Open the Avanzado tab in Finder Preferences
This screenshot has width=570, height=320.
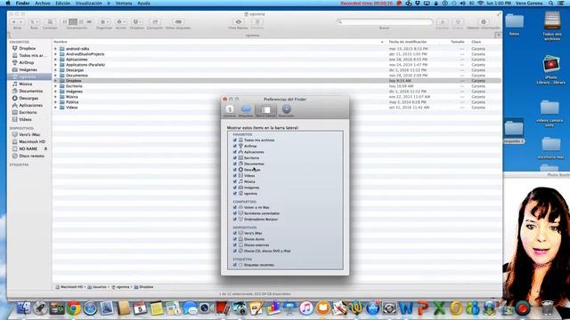[x=287, y=110]
